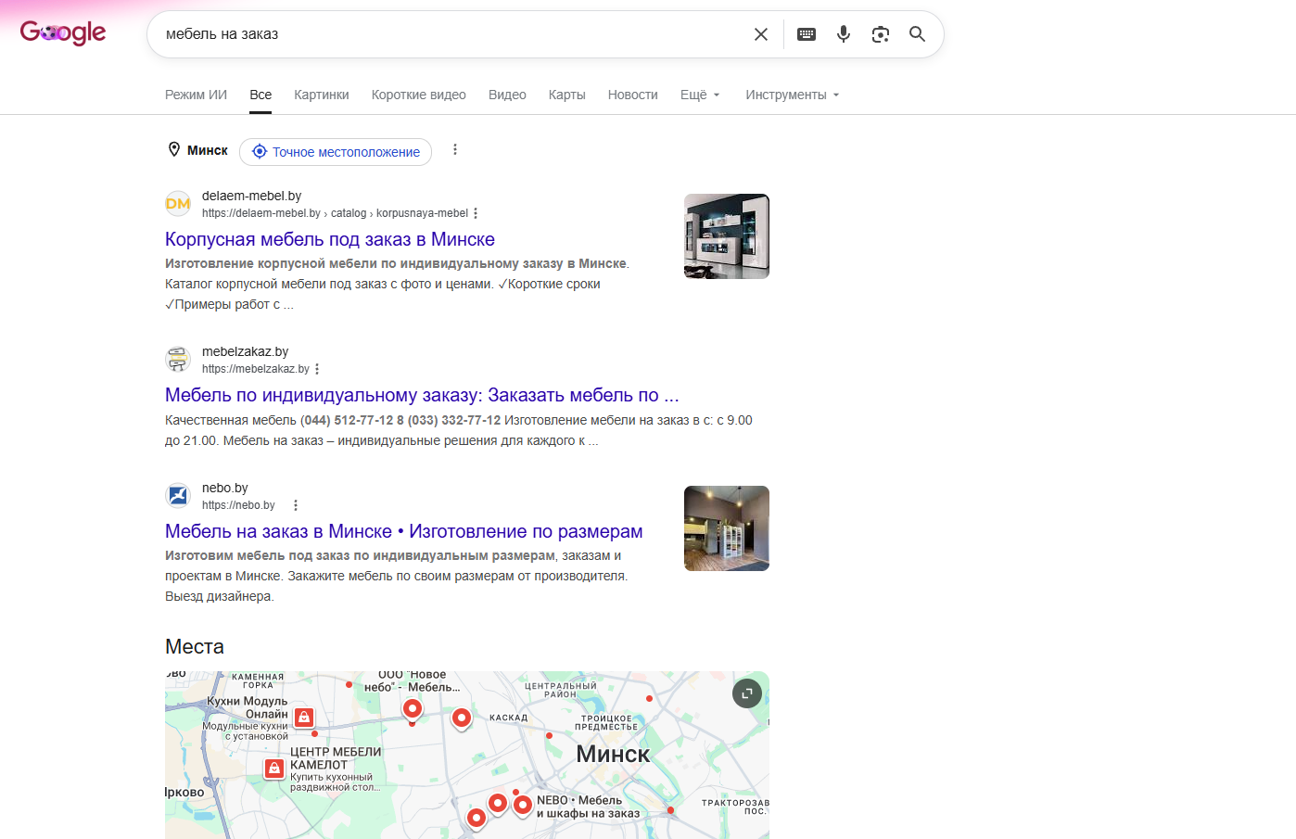Viewport: 1296px width, 839px height.
Task: Open Корпусная мебель под заказ в Минске link
Action: point(330,239)
